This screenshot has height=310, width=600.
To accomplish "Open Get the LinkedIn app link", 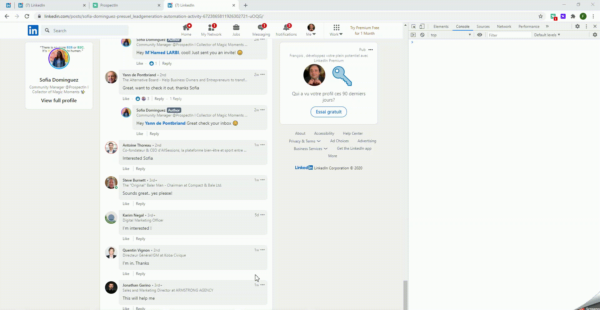I will [x=354, y=148].
